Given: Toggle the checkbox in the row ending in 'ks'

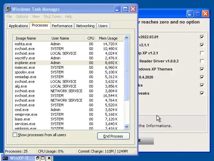Looking at the screenshot, I should (202, 85).
